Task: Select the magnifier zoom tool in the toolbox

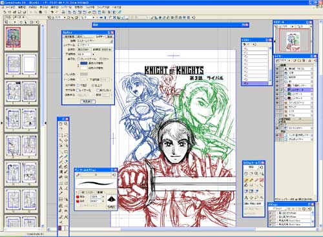Action: point(66,124)
